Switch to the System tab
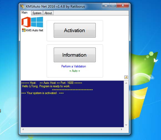The image size is (161, 140). coord(37,13)
